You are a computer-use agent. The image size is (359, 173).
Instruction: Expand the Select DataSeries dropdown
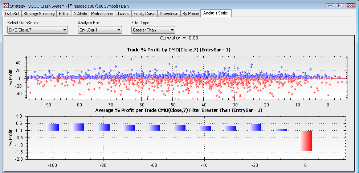pyautogui.click(x=37, y=30)
